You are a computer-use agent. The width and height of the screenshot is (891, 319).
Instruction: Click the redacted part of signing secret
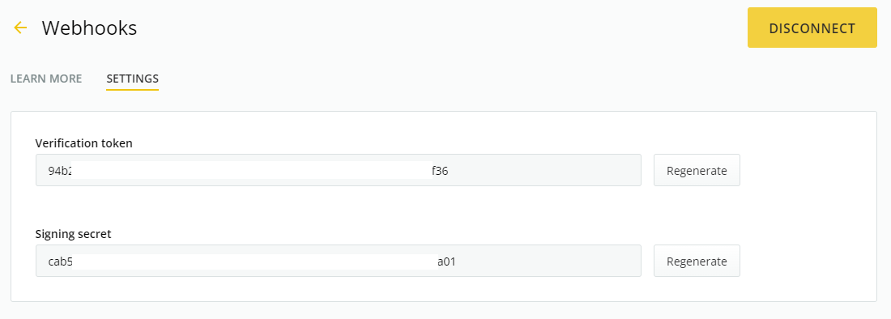pyautogui.click(x=254, y=261)
